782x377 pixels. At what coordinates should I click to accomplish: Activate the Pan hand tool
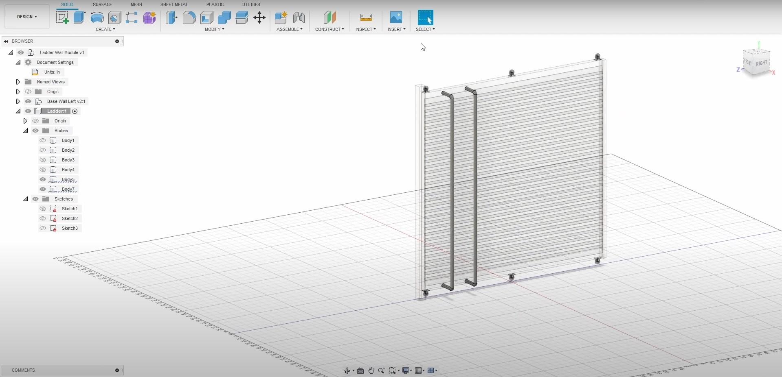click(371, 370)
